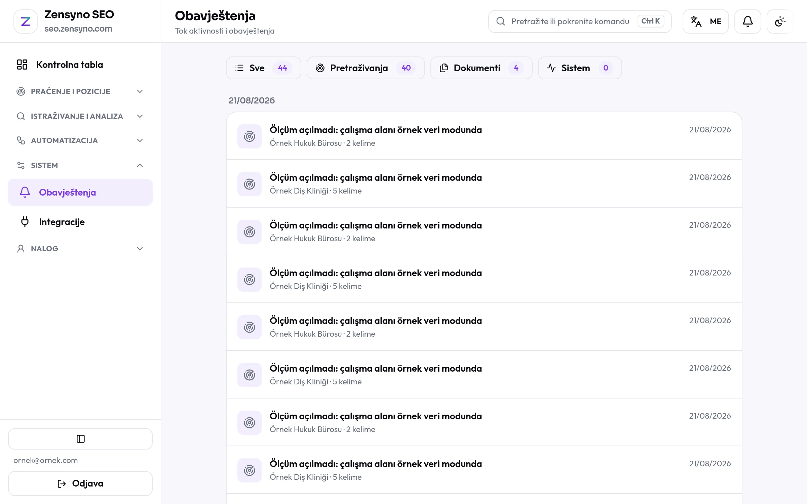Viewport: 807px width, 504px height.
Task: Switch to the Sve tab
Action: click(x=264, y=68)
